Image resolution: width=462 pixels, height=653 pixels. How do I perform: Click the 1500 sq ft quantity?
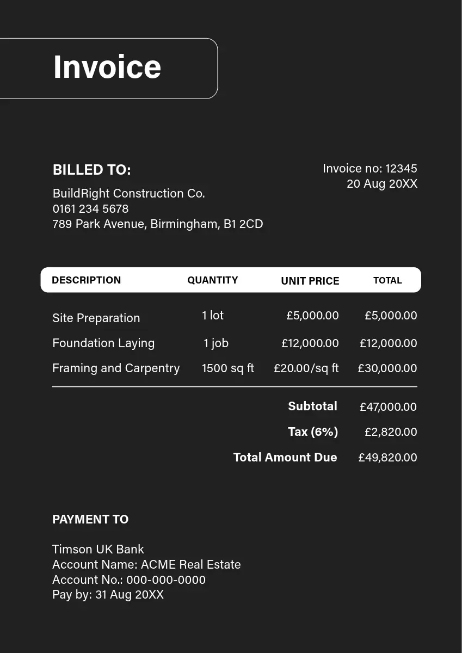tap(227, 368)
